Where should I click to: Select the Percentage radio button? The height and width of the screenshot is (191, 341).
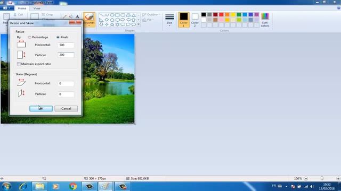pos(30,37)
